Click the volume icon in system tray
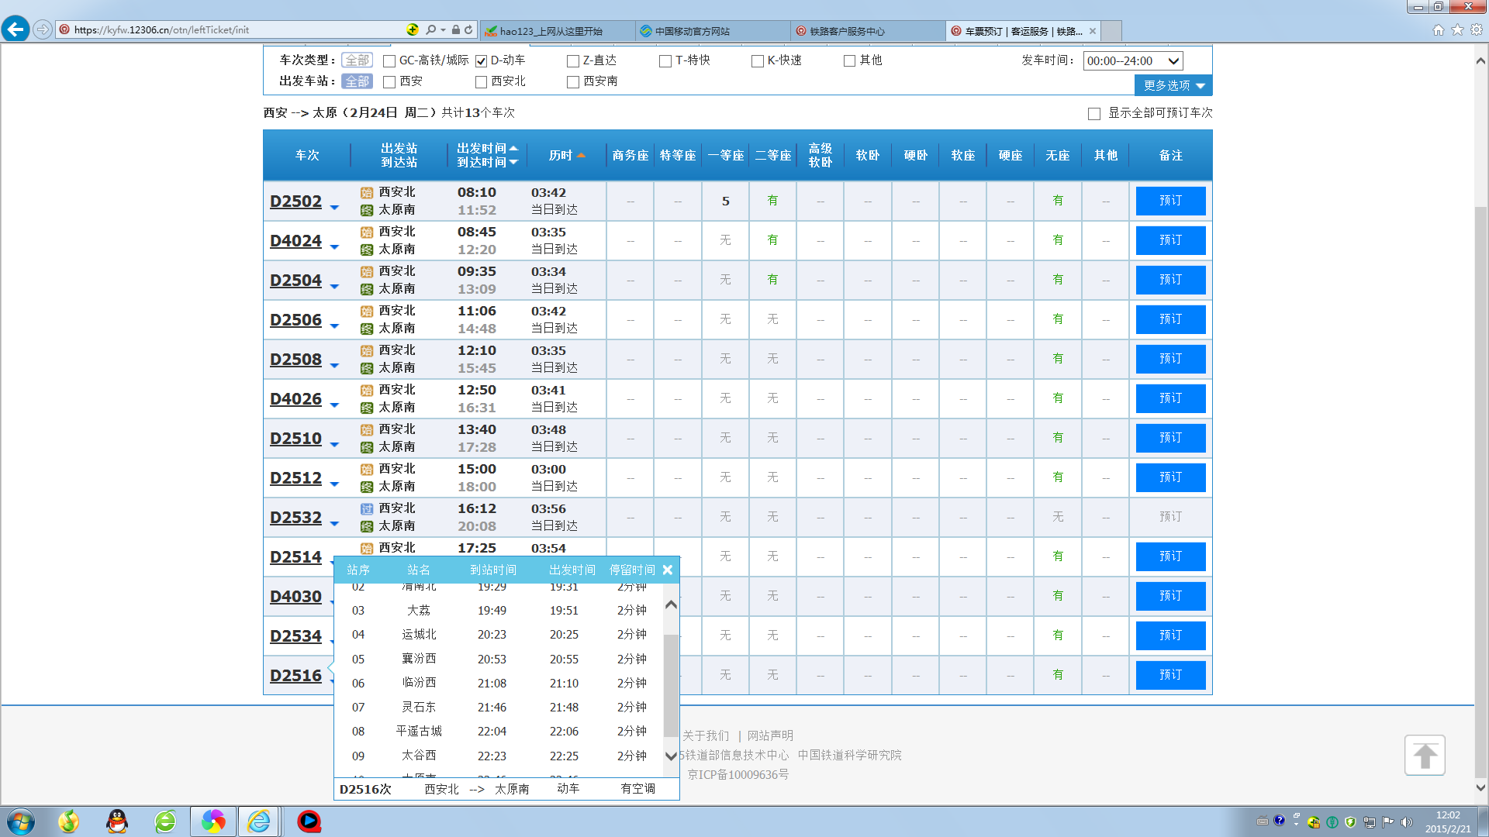The image size is (1489, 837). (1406, 821)
